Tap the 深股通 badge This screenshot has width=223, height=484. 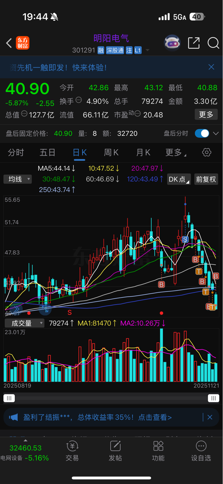tap(115, 50)
